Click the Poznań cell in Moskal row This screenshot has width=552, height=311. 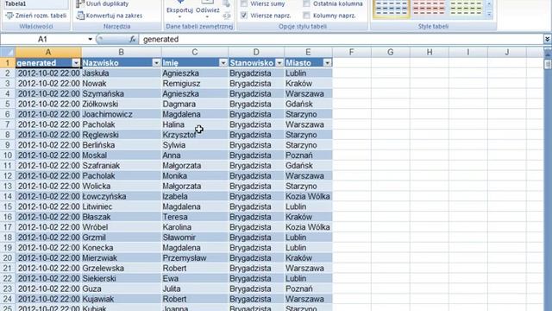309,155
